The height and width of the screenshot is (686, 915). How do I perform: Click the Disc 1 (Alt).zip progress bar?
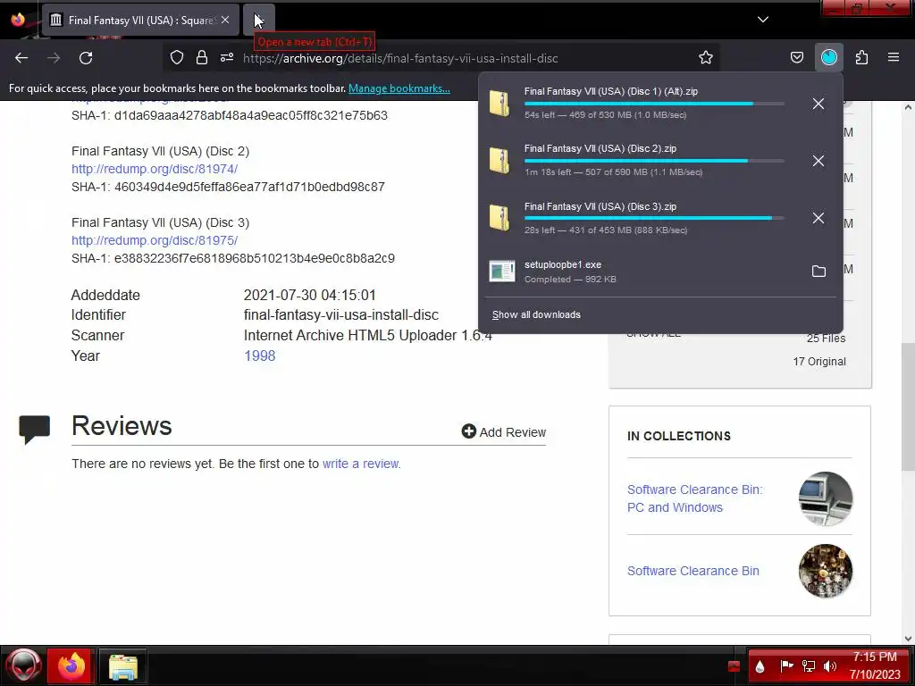tap(654, 104)
